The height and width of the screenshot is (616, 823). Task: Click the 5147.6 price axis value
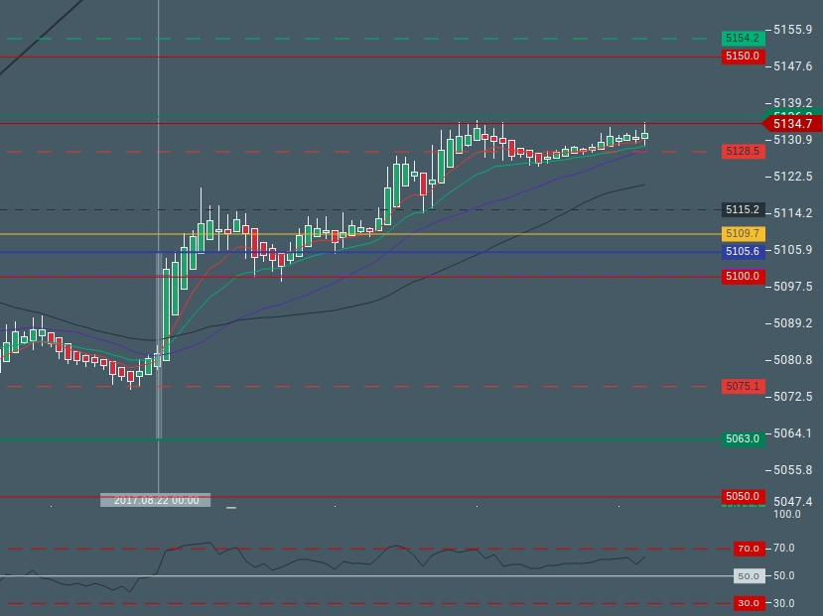click(x=792, y=66)
